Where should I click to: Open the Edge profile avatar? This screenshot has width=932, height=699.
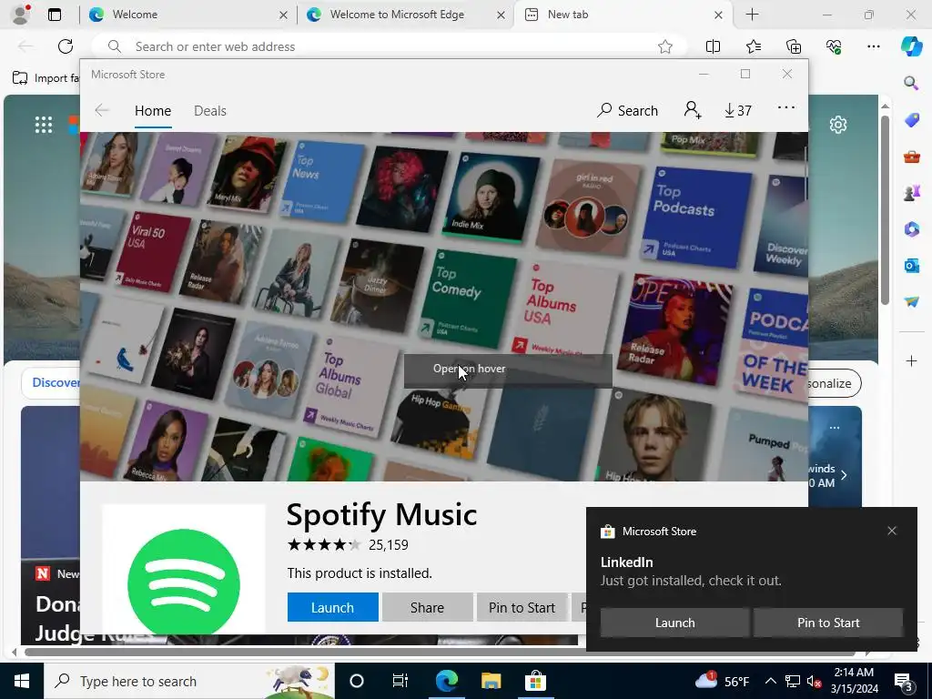click(21, 15)
